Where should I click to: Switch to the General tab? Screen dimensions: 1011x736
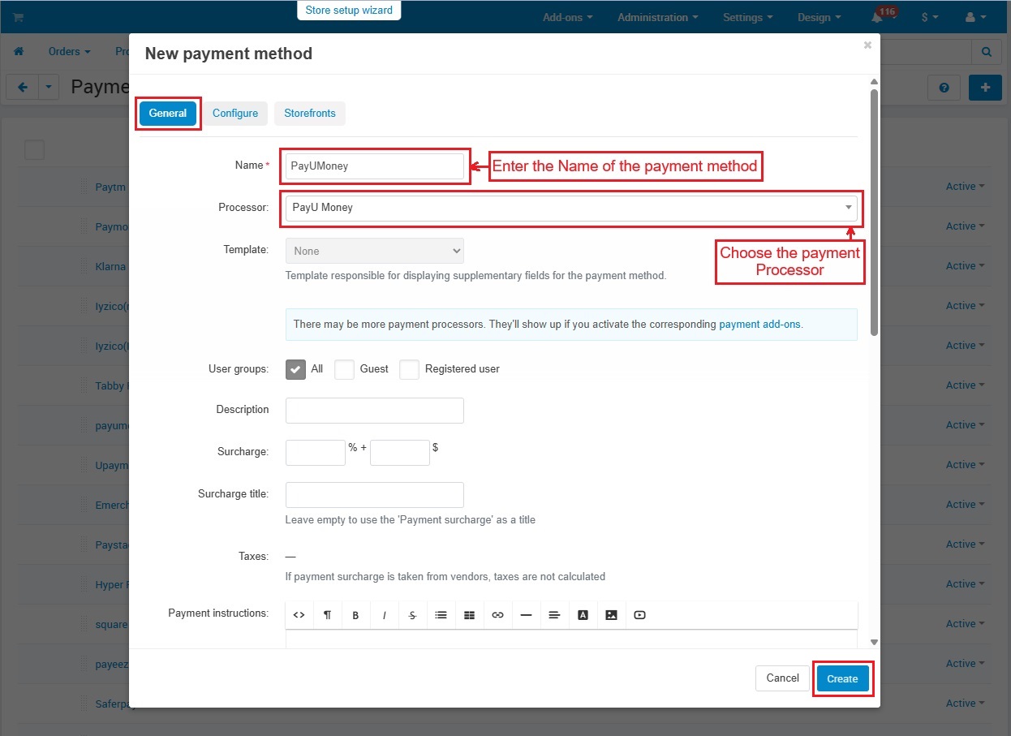click(168, 114)
